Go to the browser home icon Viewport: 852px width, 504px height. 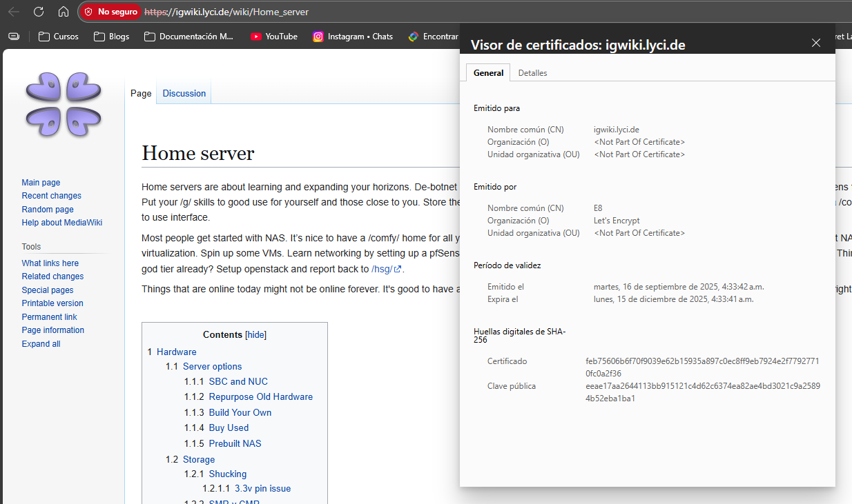point(63,12)
